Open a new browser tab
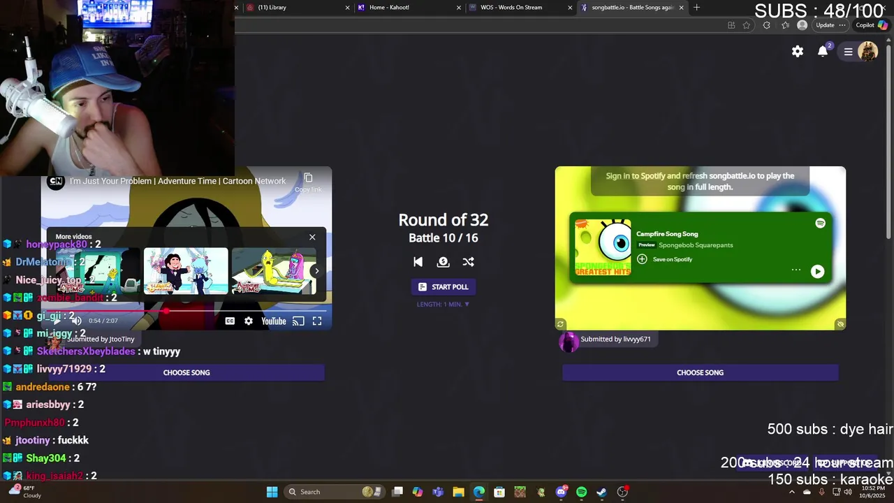The width and height of the screenshot is (894, 503). click(x=696, y=8)
